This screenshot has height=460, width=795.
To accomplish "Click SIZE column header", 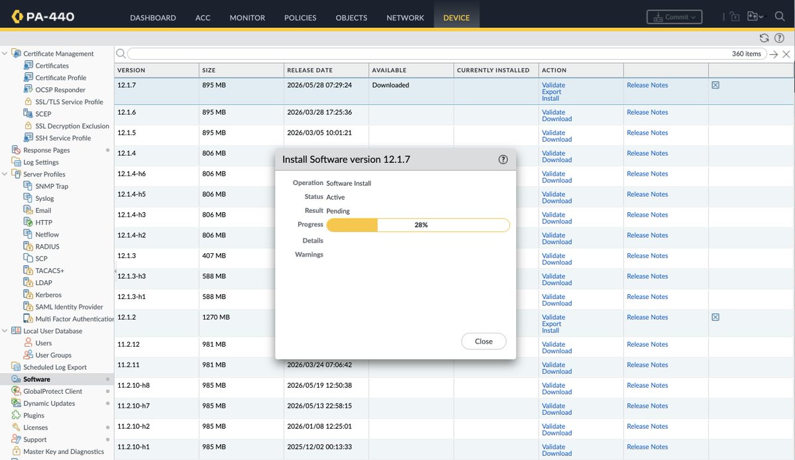I will (x=241, y=70).
